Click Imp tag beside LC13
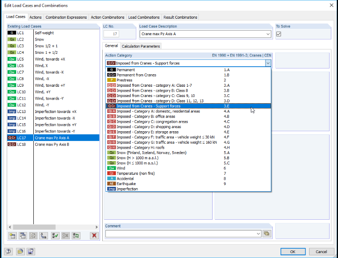The image size is (338, 258). pyautogui.click(x=12, y=112)
